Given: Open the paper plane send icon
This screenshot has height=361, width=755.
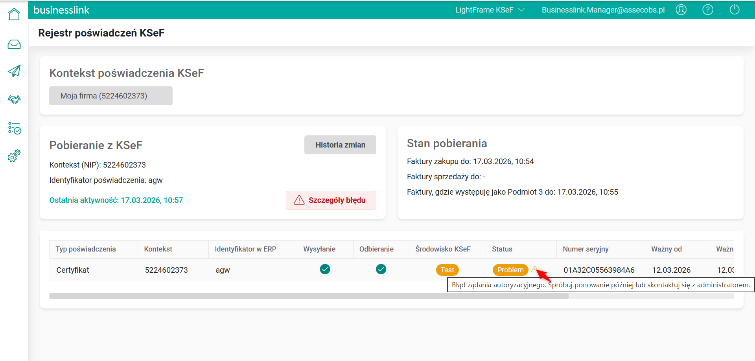Looking at the screenshot, I should [x=14, y=71].
